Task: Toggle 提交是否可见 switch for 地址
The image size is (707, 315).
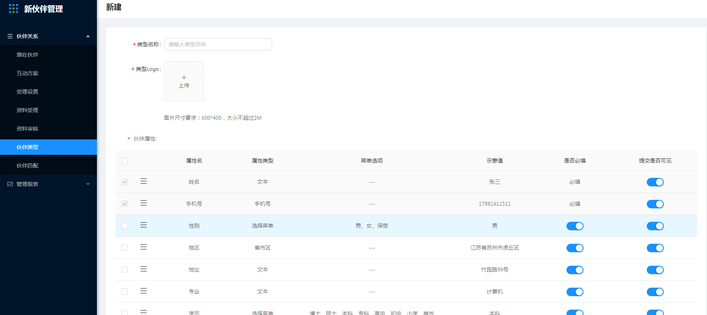Action: 655,270
